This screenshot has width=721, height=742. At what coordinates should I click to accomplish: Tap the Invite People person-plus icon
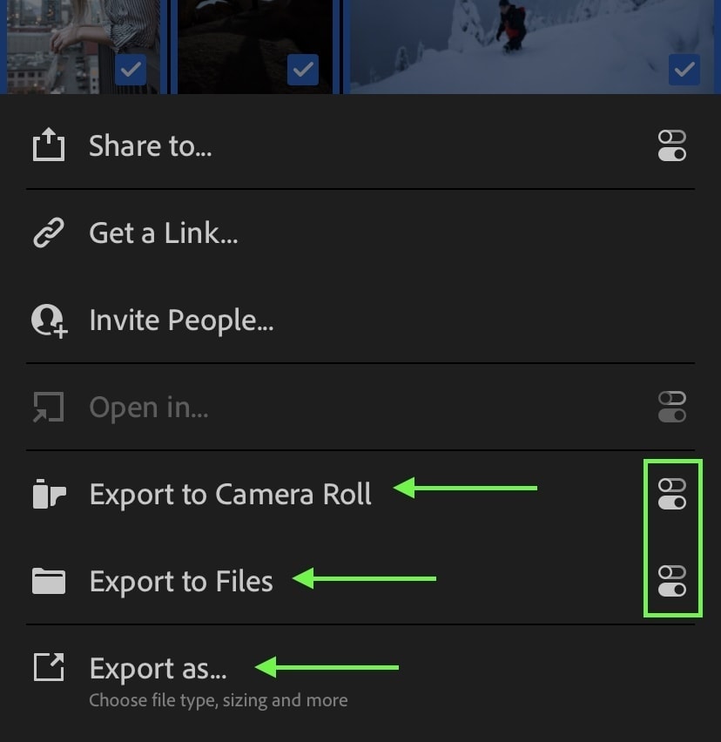point(50,320)
